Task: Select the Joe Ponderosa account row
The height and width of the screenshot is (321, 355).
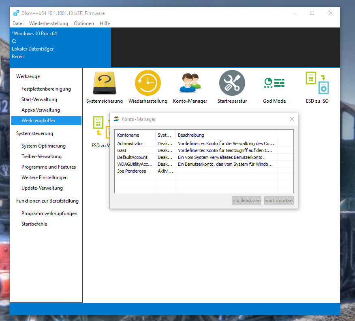Action: [204, 171]
